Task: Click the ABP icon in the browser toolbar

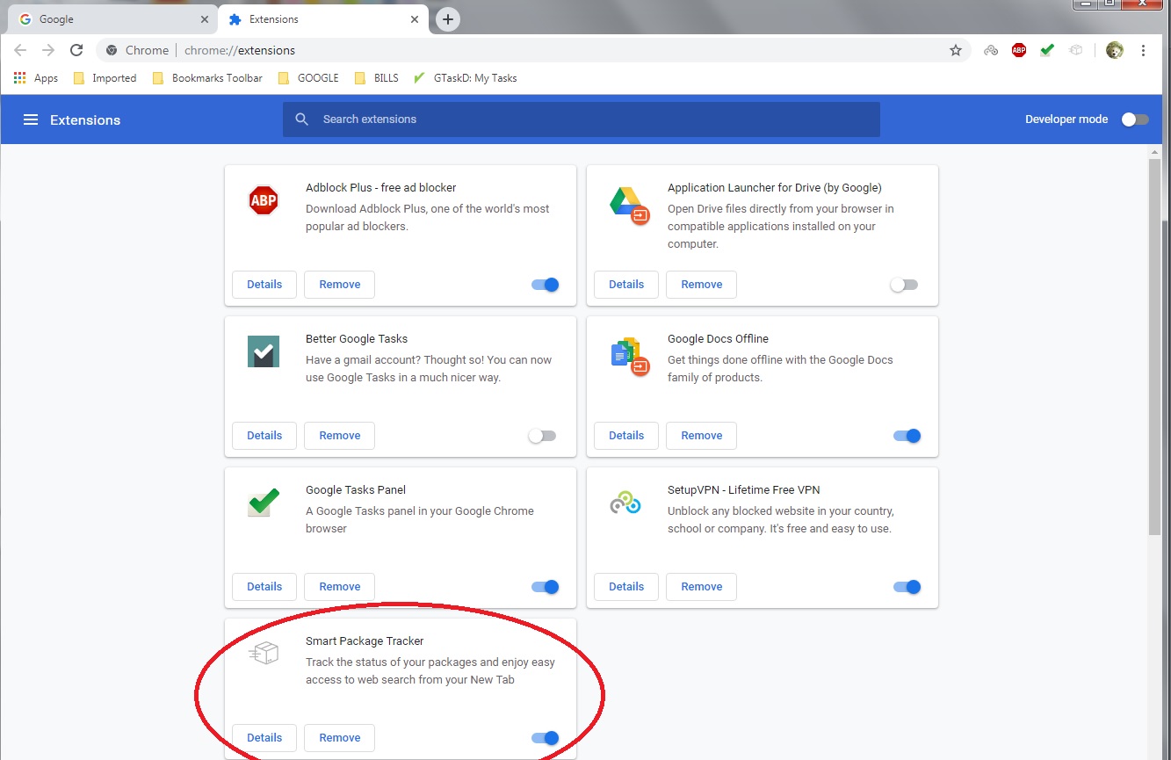Action: pos(1018,50)
